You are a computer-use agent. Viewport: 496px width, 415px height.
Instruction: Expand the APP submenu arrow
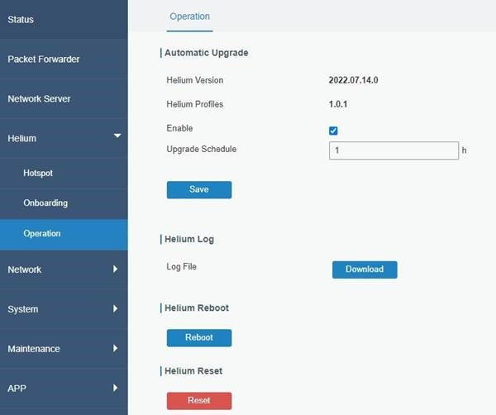click(x=116, y=388)
